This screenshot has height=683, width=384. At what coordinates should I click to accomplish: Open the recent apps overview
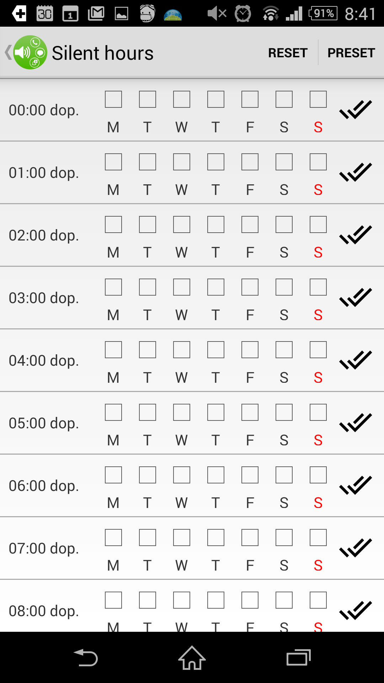click(298, 657)
